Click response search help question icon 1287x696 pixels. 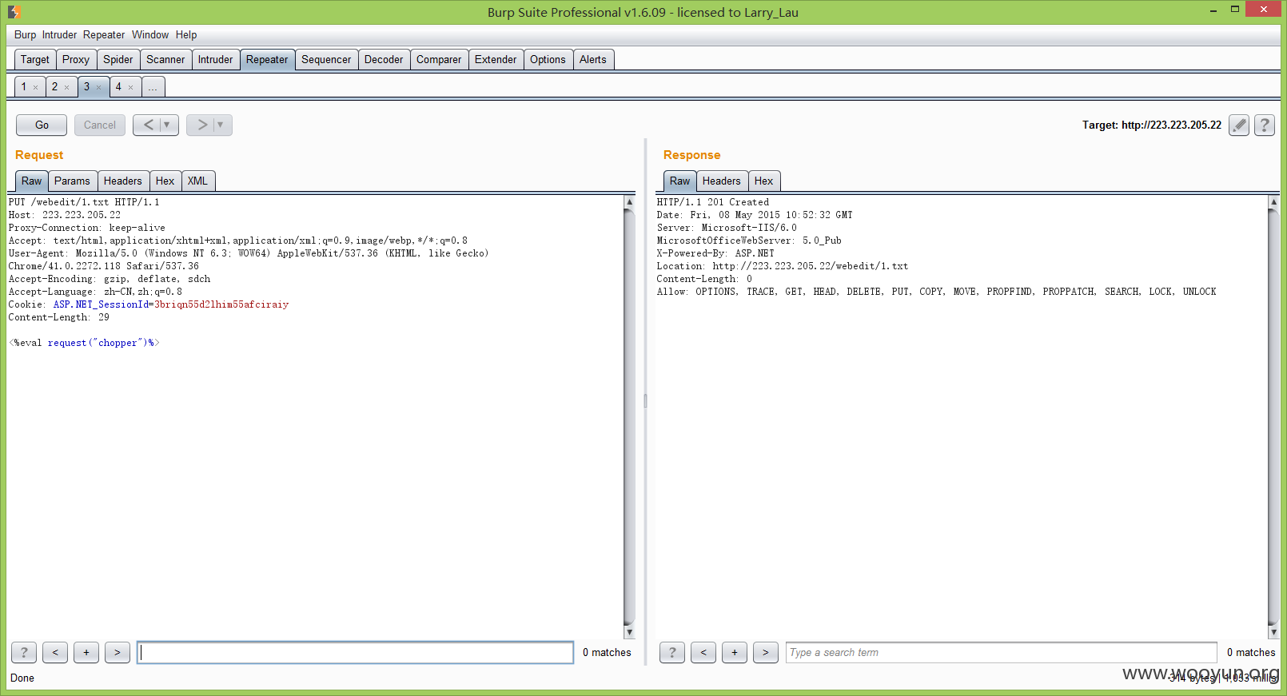point(672,653)
